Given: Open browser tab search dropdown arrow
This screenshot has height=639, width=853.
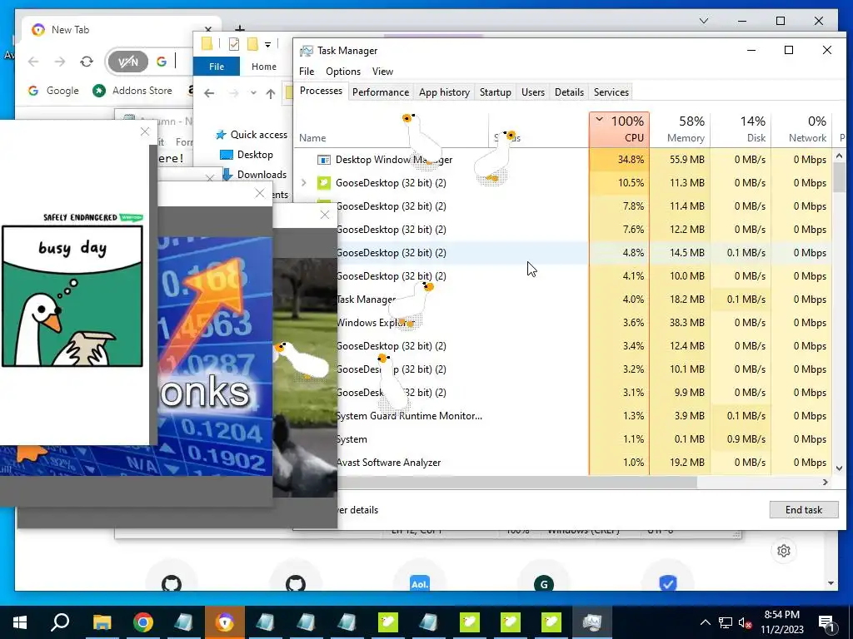Looking at the screenshot, I should [703, 21].
